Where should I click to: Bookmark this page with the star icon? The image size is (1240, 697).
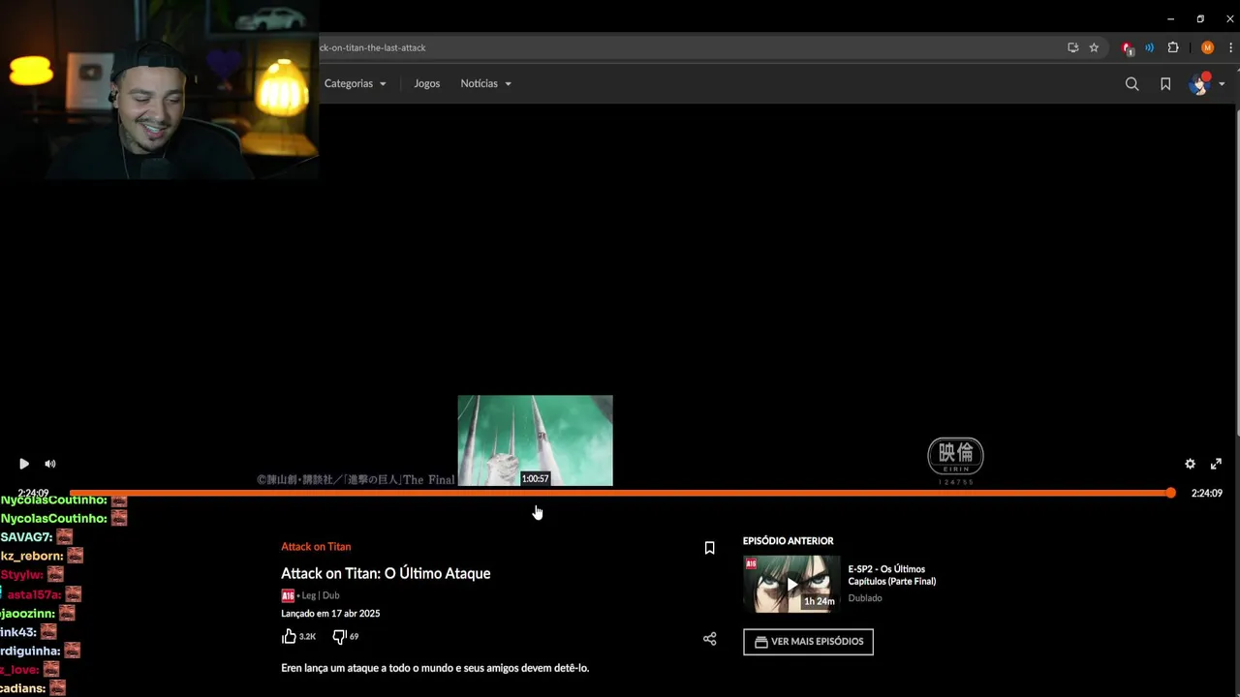[1094, 47]
